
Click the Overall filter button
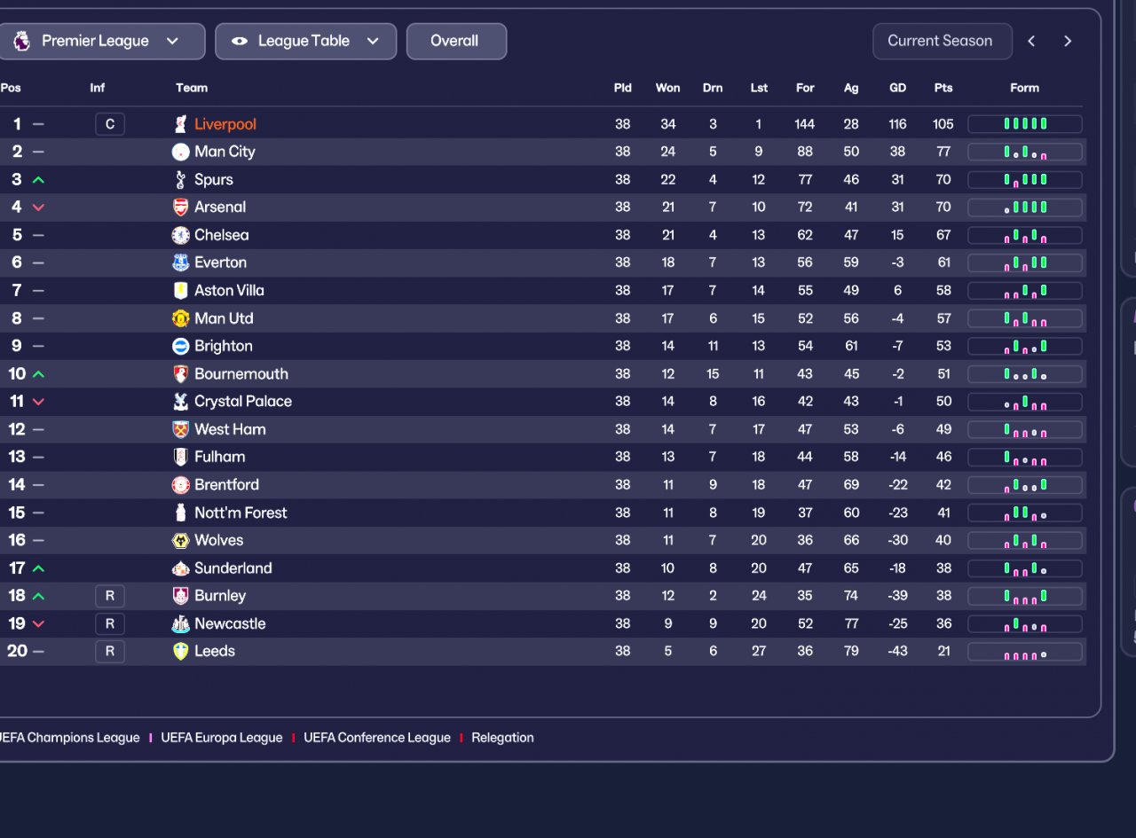(456, 42)
